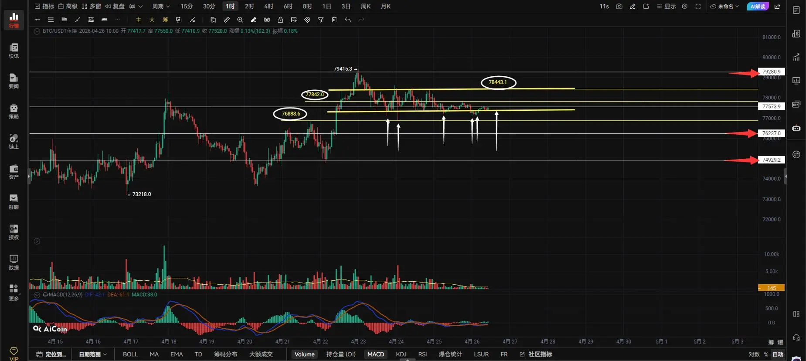Click the 74929.2 price line label

pos(771,160)
